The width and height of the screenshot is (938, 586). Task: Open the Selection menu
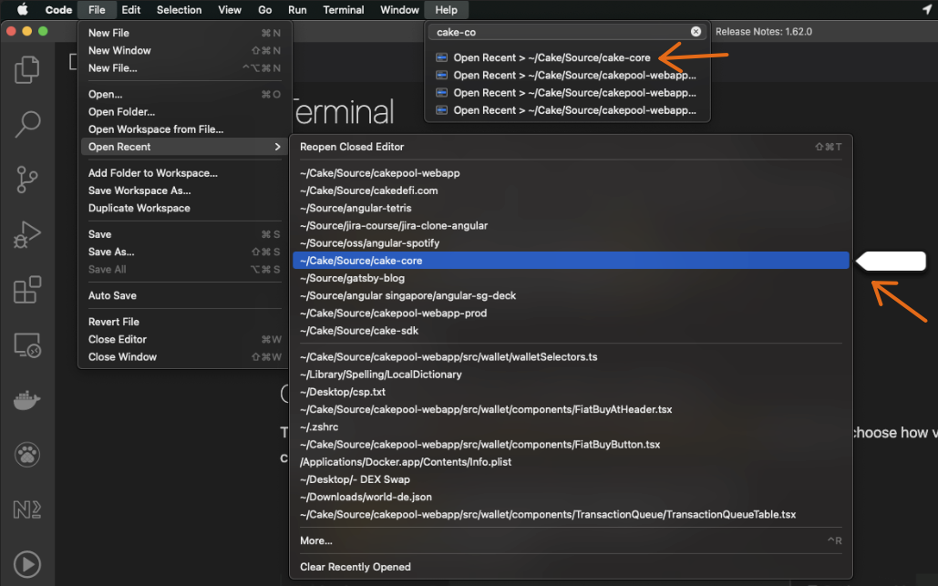pyautogui.click(x=179, y=9)
